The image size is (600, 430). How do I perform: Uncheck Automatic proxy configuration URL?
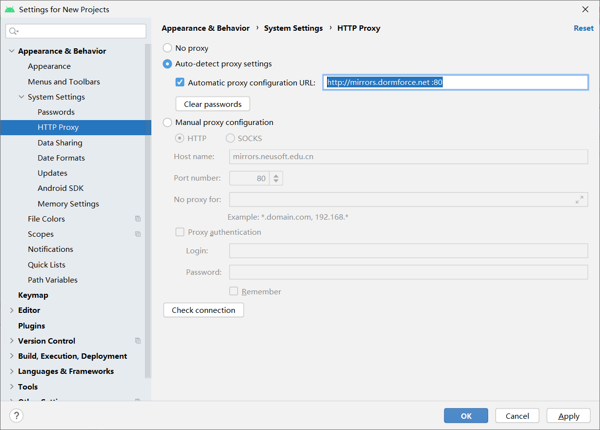(x=180, y=82)
